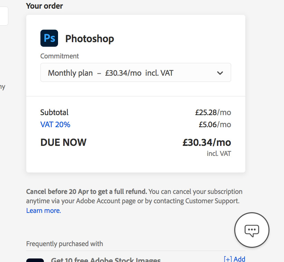The image size is (284, 262).
Task: Click the Get 10 free Adobe Stock Images title
Action: pyautogui.click(x=106, y=260)
